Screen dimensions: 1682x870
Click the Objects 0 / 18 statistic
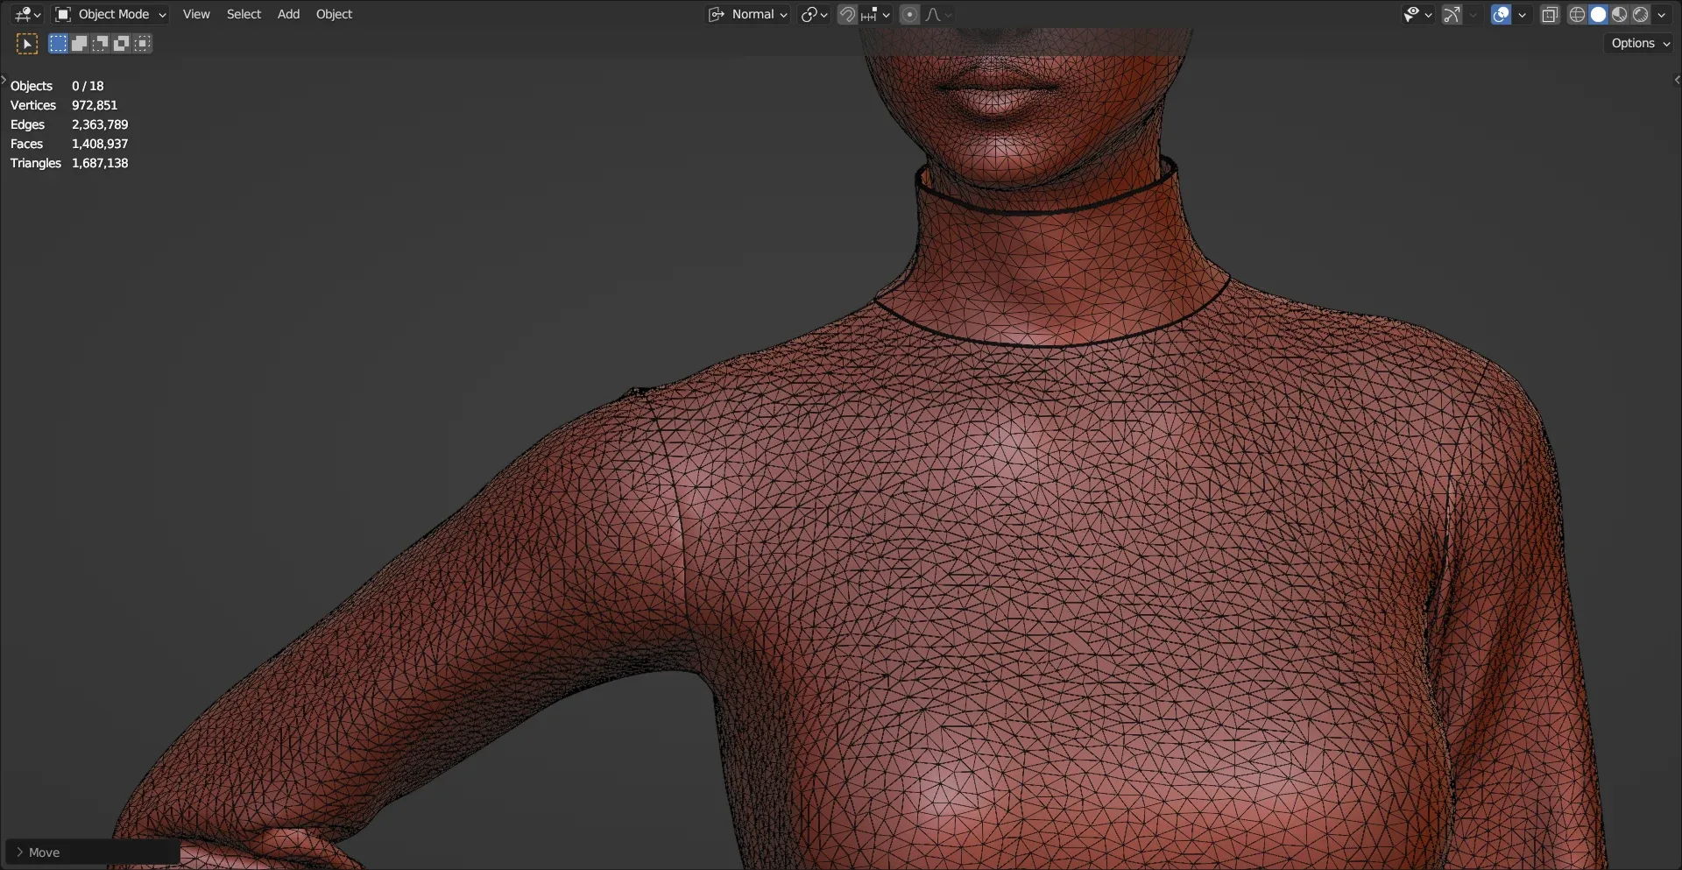coord(57,86)
